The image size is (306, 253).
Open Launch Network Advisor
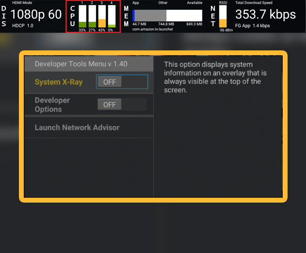pyautogui.click(x=77, y=127)
